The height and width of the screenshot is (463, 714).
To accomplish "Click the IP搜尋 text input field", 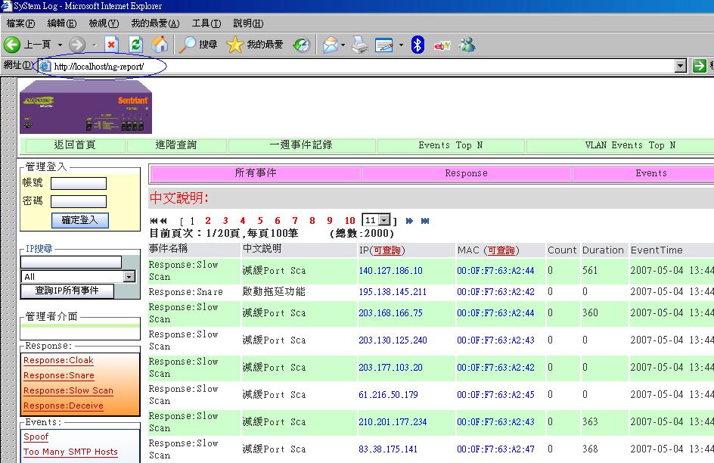I will tap(71, 263).
